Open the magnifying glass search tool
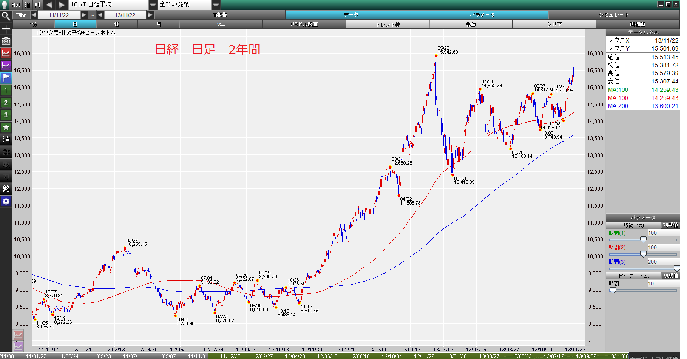The height and width of the screenshot is (359, 687). pyautogui.click(x=6, y=16)
